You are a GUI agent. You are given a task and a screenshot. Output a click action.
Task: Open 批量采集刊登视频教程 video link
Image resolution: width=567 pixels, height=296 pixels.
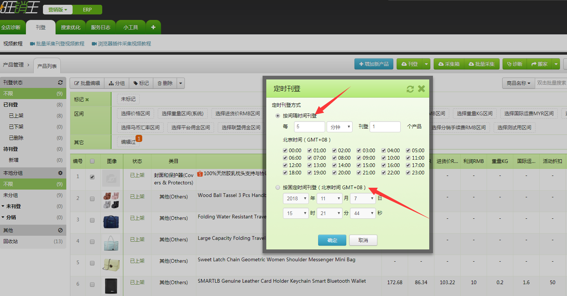click(x=57, y=44)
